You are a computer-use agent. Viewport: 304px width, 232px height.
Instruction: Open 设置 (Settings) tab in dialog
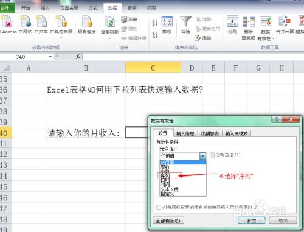[163, 133]
